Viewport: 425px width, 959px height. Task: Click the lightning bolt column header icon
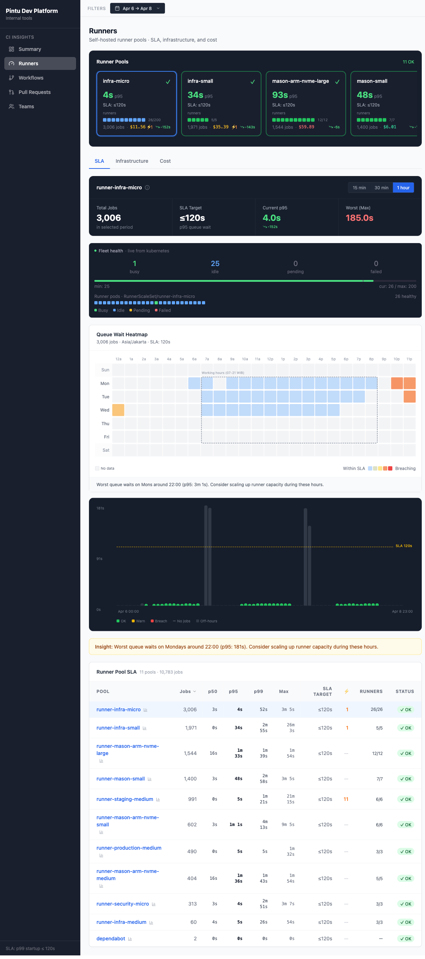pyautogui.click(x=346, y=691)
